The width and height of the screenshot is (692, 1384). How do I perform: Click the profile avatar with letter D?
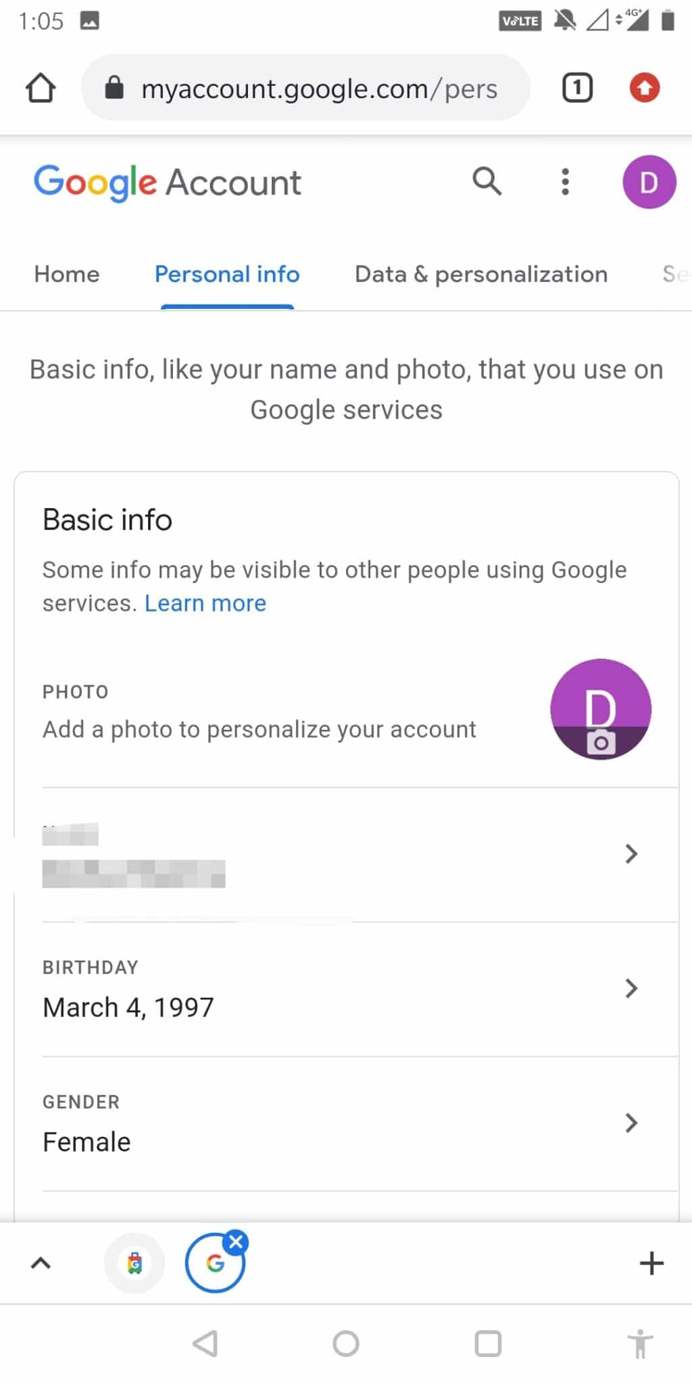(648, 181)
